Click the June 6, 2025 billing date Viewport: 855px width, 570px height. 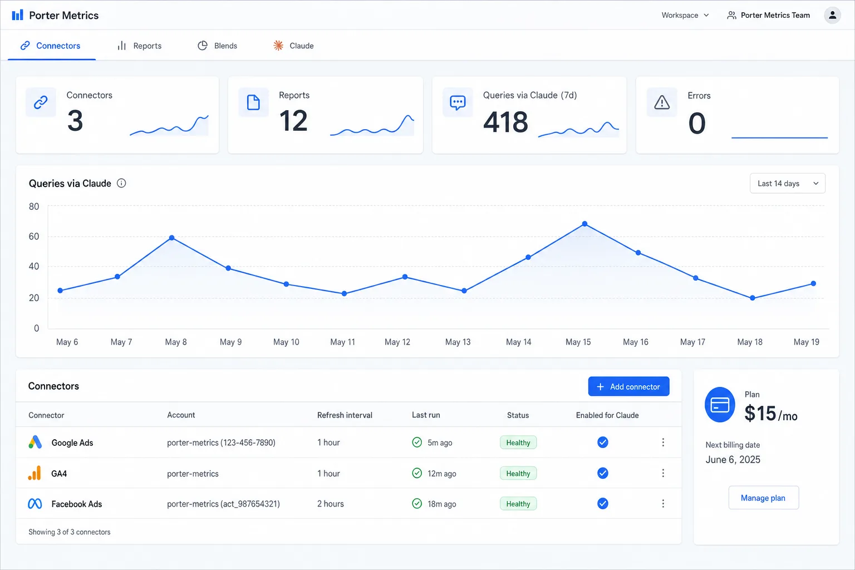733,460
